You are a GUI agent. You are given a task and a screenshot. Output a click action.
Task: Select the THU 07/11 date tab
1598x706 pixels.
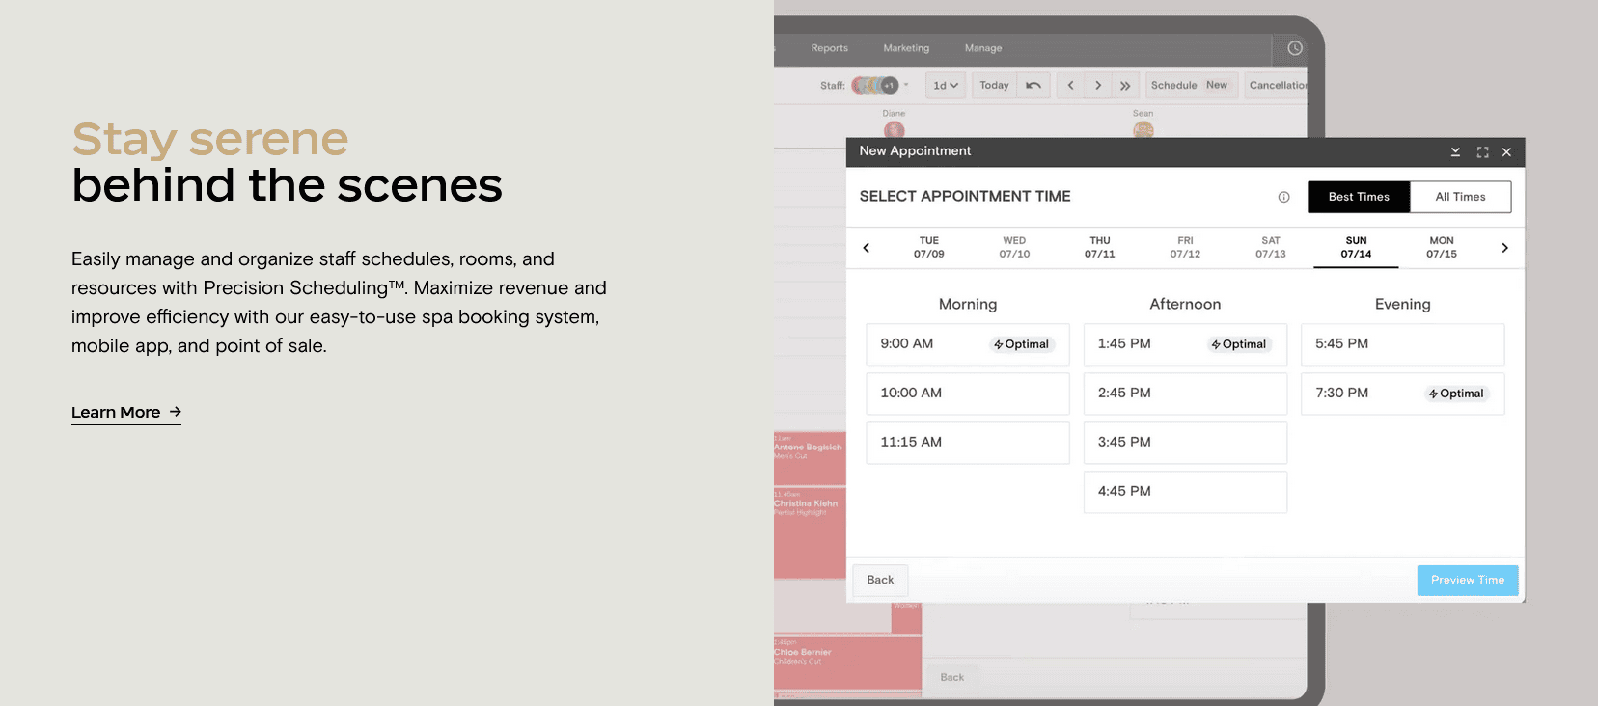point(1100,248)
